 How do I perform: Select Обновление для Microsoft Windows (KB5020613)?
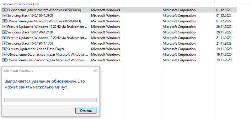click(x=44, y=21)
